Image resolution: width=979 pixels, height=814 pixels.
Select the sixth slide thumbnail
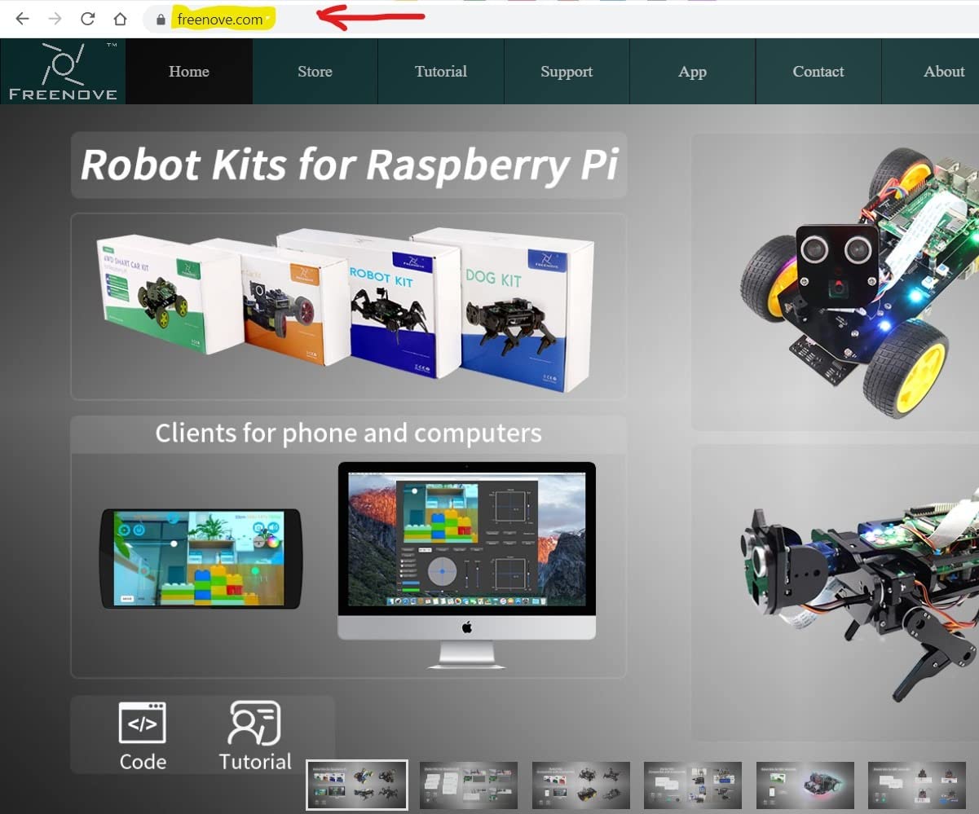(917, 785)
